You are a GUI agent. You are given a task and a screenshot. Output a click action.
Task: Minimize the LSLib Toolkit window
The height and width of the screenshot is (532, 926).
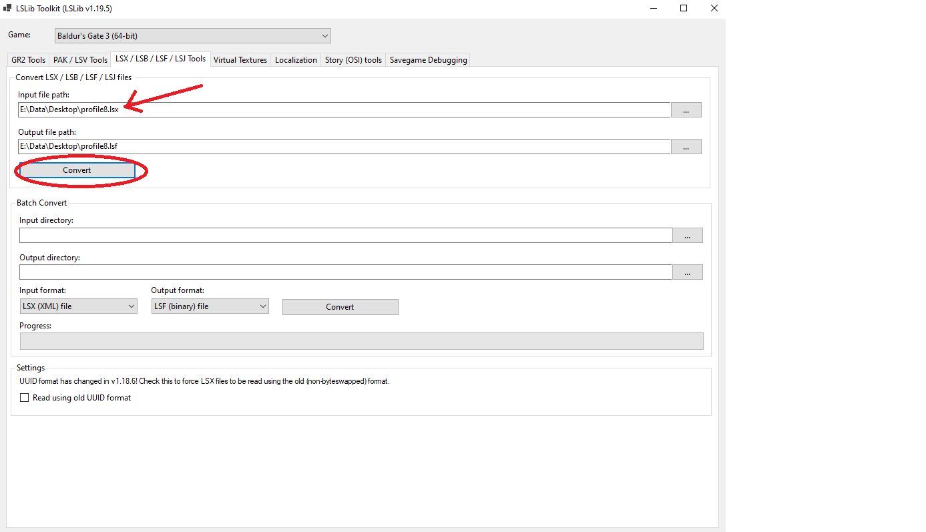point(653,8)
